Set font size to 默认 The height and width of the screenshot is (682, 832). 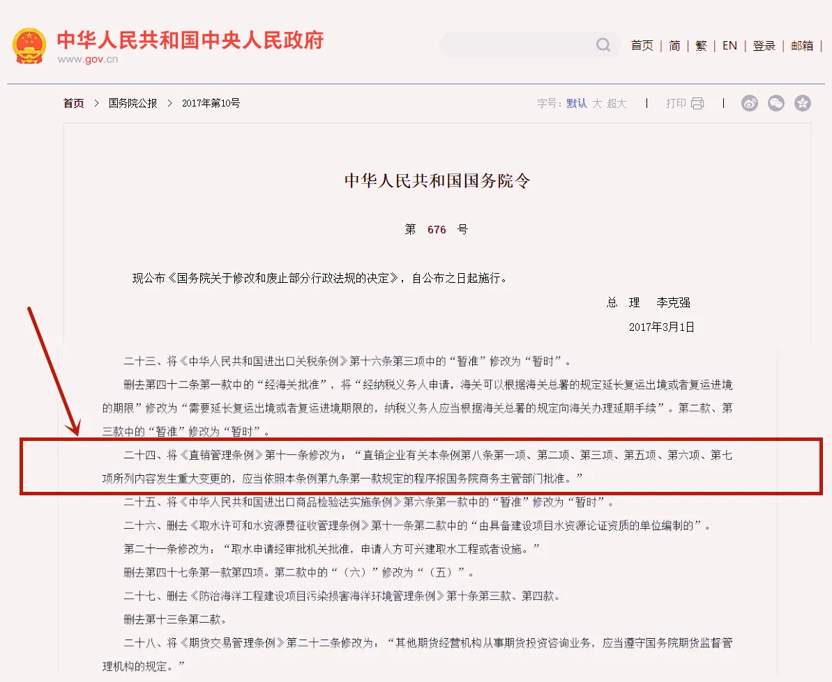576,103
